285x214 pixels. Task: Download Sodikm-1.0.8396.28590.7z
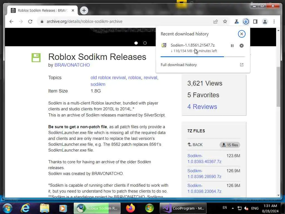[204, 174]
